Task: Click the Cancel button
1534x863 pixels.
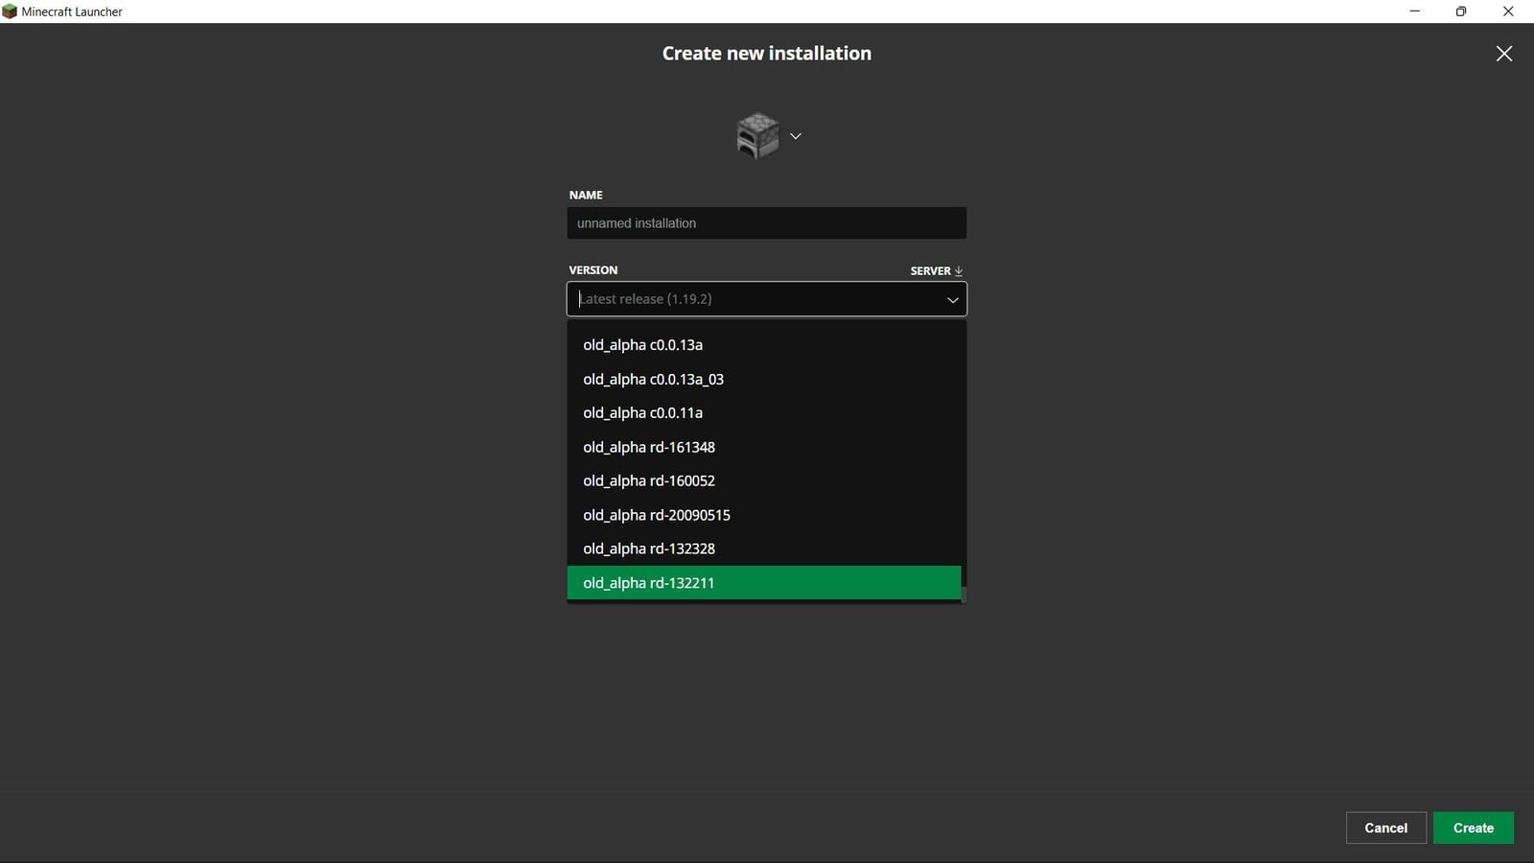Action: coord(1385,828)
